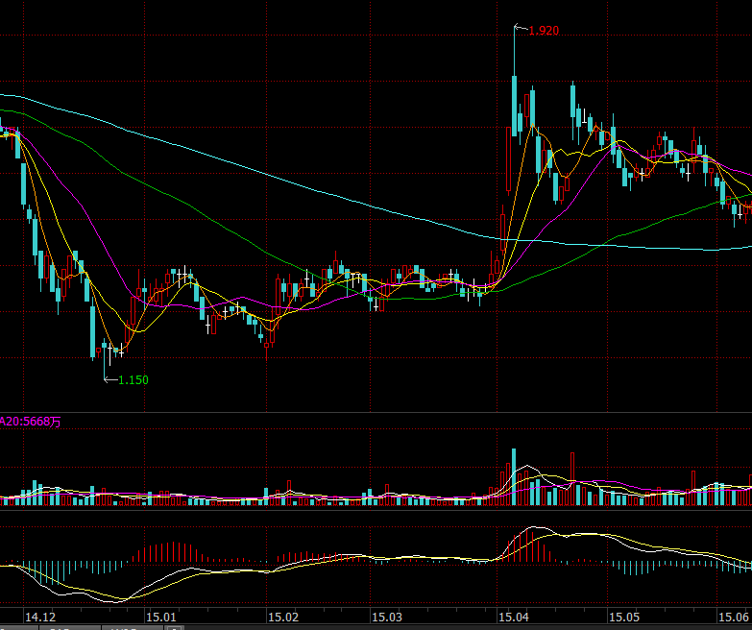Click the 15.02 date axis label
752x630 pixels.
tap(283, 617)
